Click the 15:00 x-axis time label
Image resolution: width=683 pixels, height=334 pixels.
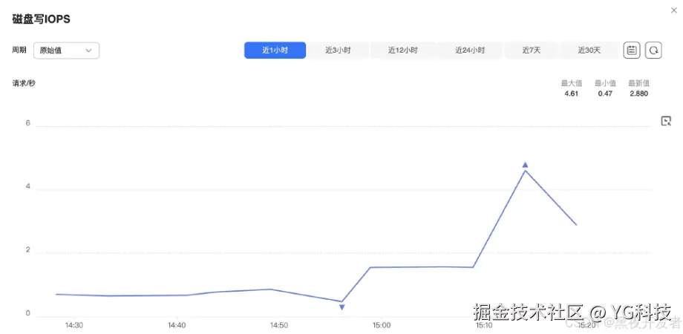(x=381, y=325)
